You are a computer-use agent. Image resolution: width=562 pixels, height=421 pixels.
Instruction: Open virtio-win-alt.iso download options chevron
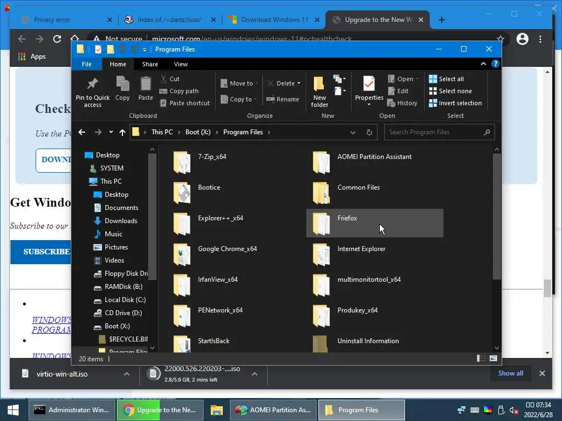127,374
